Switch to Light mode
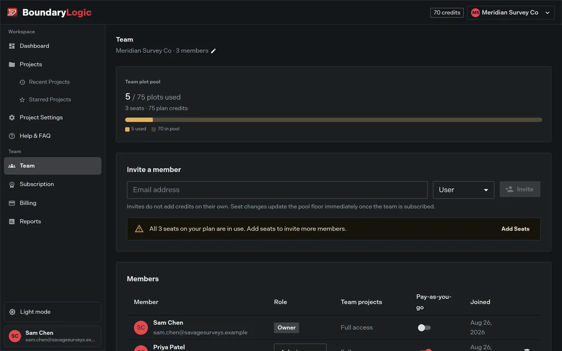The width and height of the screenshot is (562, 351). (x=53, y=312)
